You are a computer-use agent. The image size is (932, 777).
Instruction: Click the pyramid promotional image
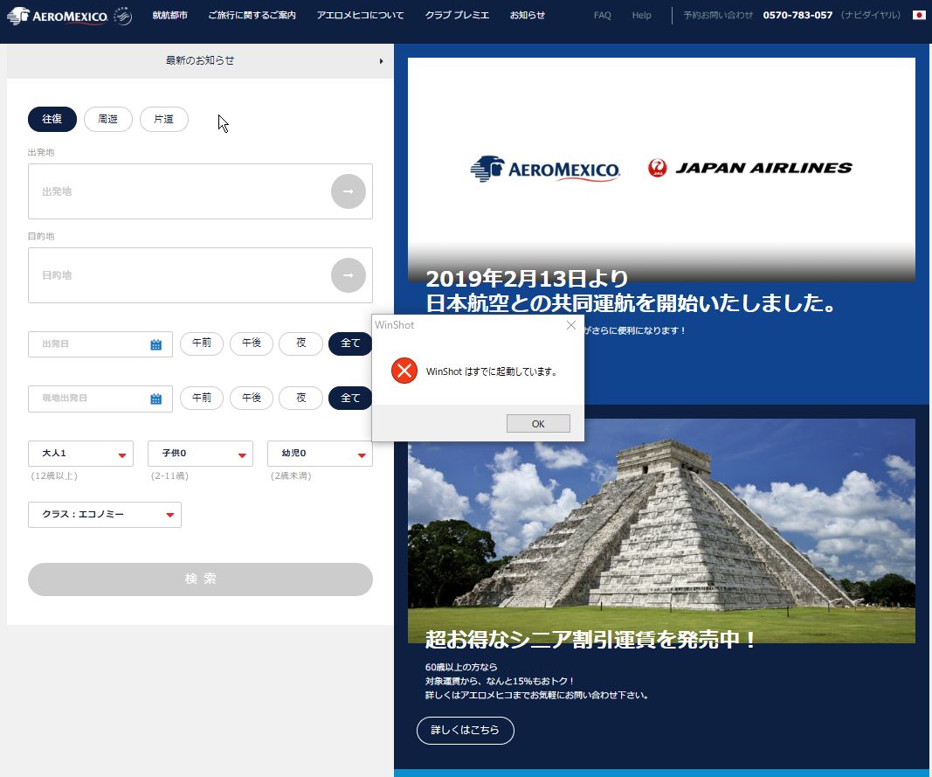click(661, 531)
